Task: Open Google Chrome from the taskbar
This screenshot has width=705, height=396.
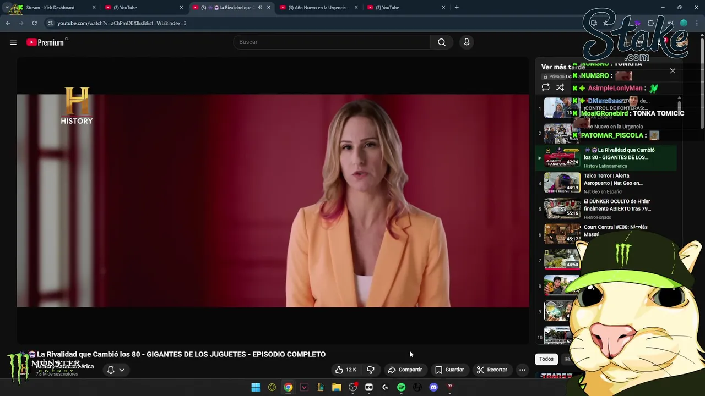Action: pyautogui.click(x=288, y=388)
